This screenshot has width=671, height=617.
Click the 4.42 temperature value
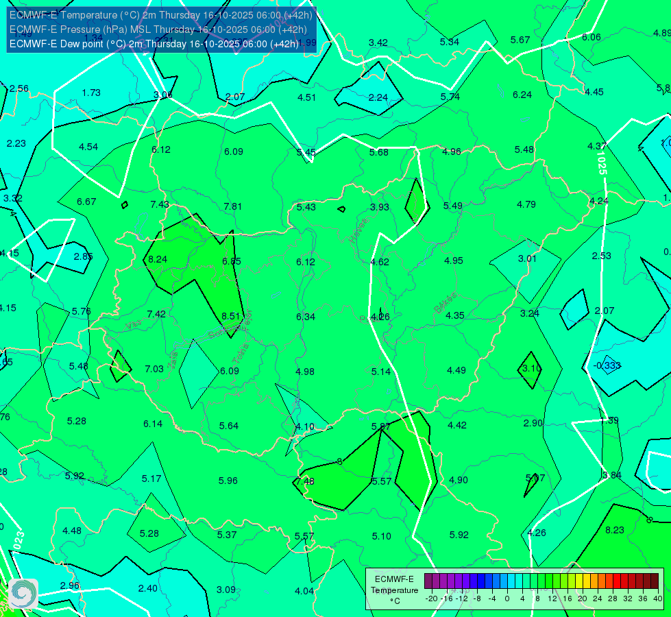tap(457, 425)
